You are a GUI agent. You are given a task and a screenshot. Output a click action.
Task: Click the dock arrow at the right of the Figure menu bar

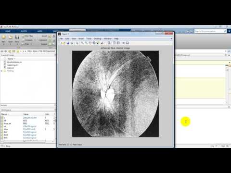pos(171,39)
